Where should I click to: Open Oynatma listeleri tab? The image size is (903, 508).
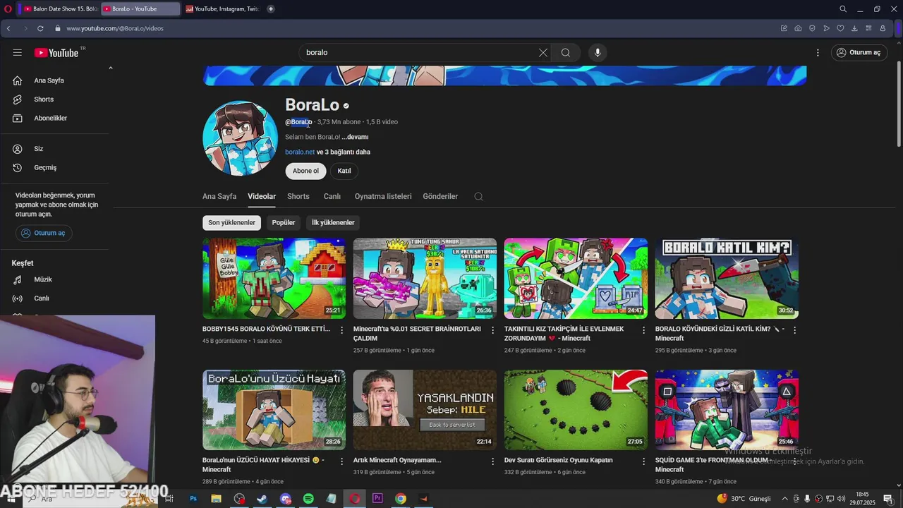[x=383, y=196]
